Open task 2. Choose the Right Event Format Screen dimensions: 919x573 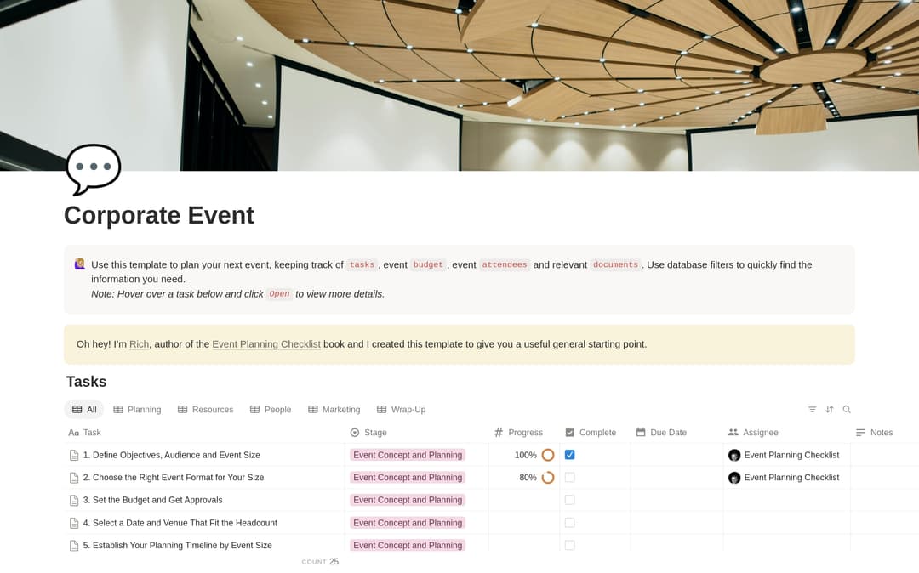point(174,478)
